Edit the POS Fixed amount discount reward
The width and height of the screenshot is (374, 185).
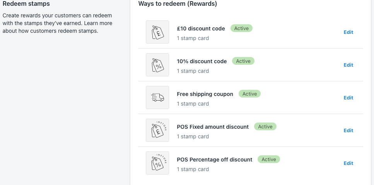tap(348, 131)
